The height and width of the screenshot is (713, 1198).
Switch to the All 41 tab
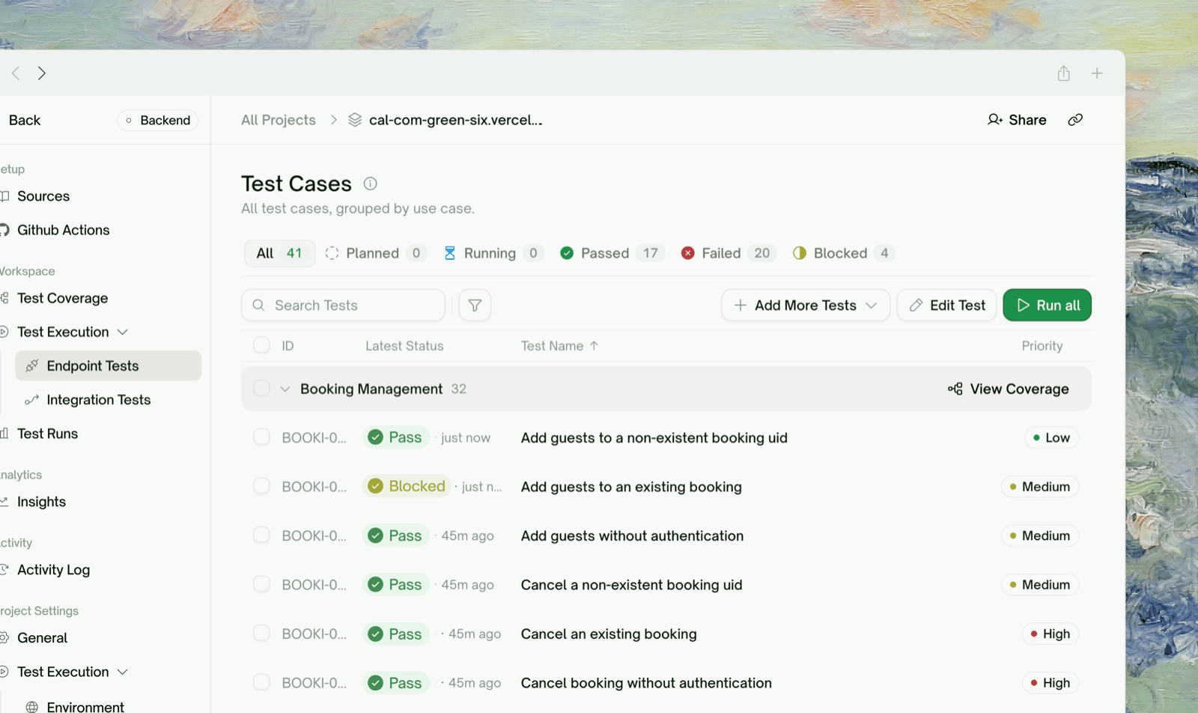pyautogui.click(x=279, y=253)
